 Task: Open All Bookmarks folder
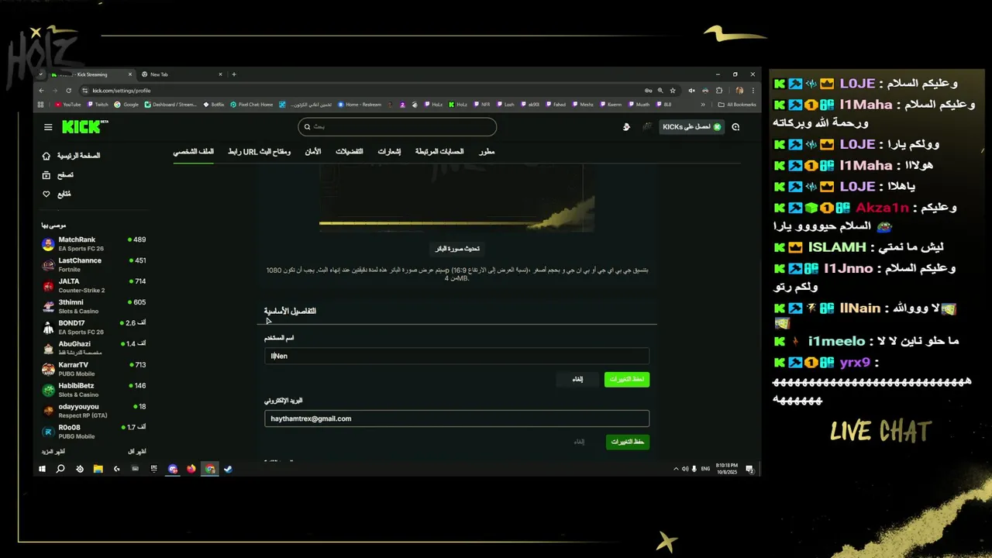[x=737, y=105]
